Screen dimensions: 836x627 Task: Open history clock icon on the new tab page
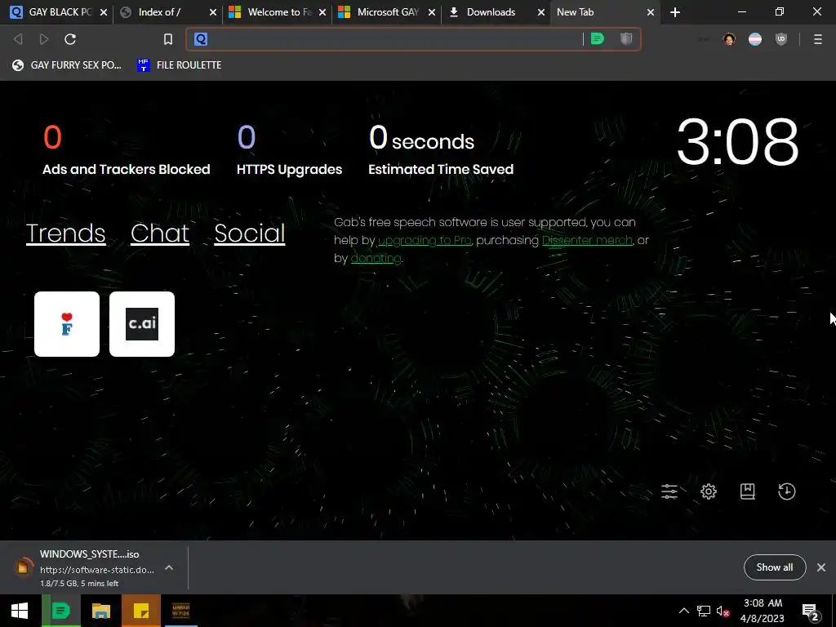coord(786,491)
